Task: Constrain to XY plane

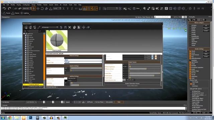Action: (x=76, y=9)
